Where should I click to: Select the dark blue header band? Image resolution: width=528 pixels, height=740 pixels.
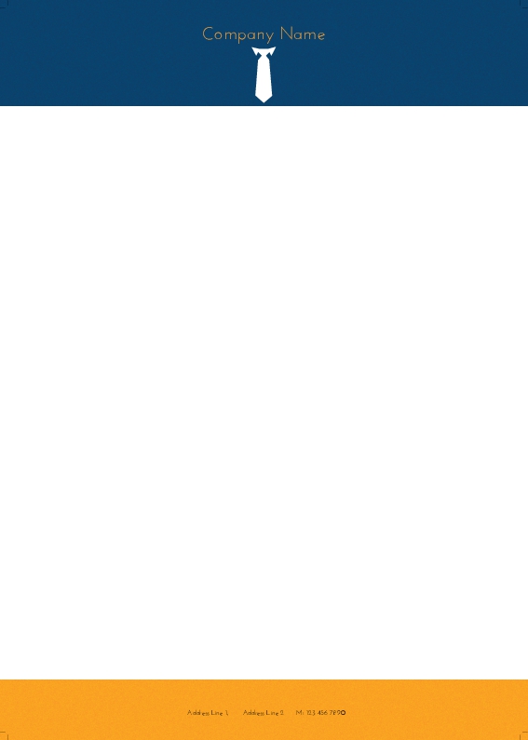tap(264, 52)
